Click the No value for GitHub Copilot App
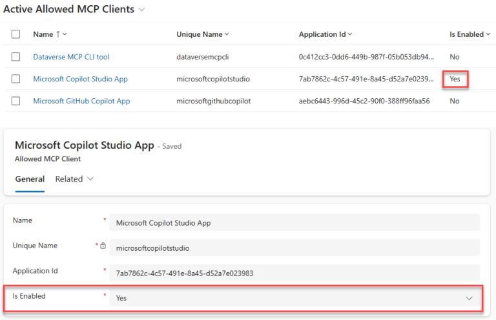 [x=455, y=101]
